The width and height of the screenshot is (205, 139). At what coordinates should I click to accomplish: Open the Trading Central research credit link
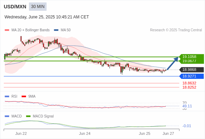[176, 30]
